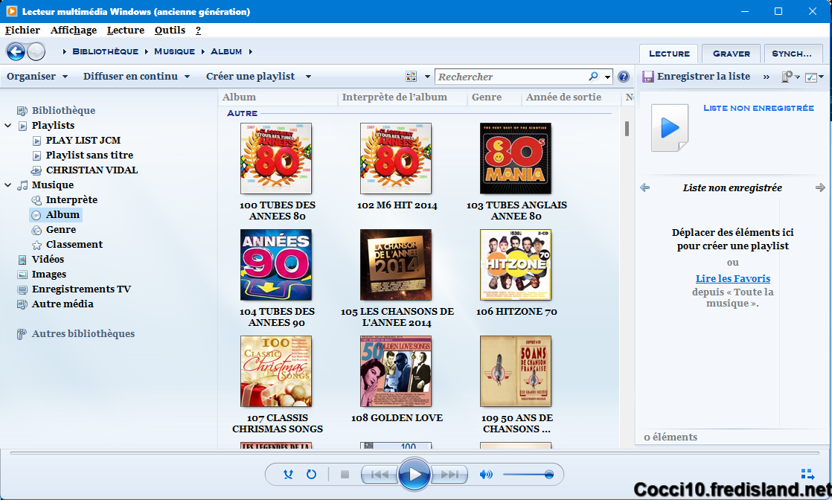This screenshot has height=500, width=832.
Task: Expand the Bibliothèque breadcrumb arrow
Action: [x=145, y=51]
